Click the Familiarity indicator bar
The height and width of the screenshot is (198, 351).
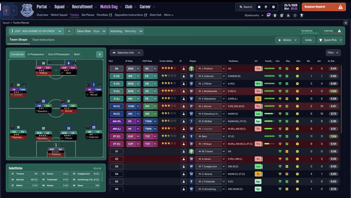point(310,31)
